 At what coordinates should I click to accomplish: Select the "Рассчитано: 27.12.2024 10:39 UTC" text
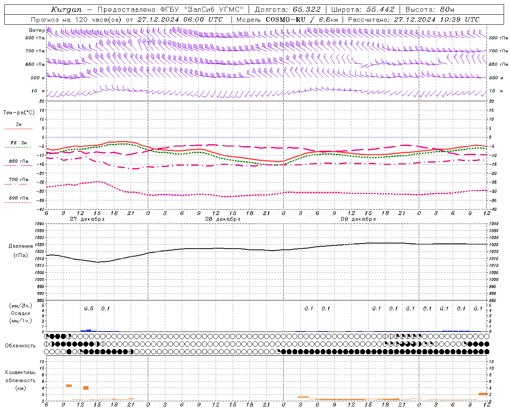coord(414,20)
